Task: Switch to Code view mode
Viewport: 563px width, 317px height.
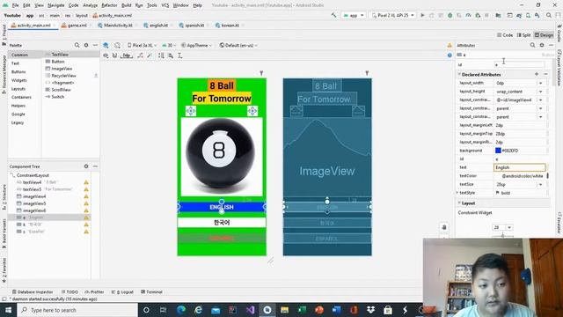Action: [x=505, y=35]
